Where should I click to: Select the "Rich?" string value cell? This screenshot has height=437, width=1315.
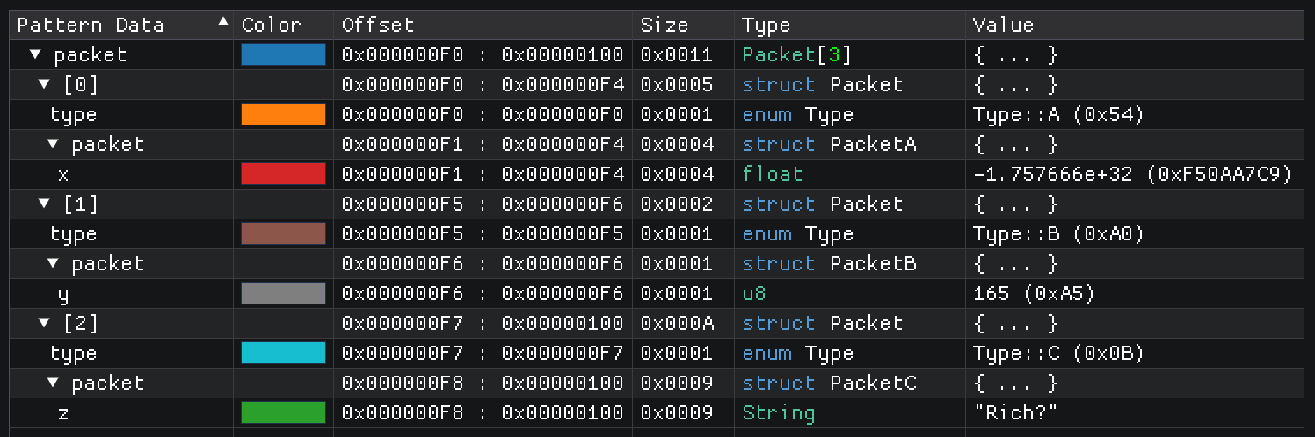tap(1015, 412)
